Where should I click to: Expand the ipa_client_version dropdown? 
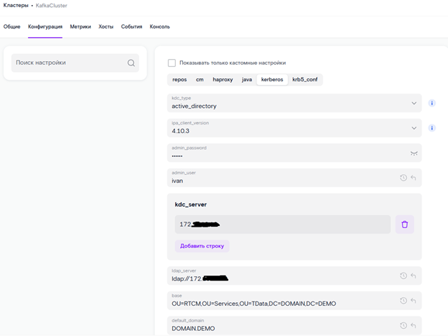[413, 128]
